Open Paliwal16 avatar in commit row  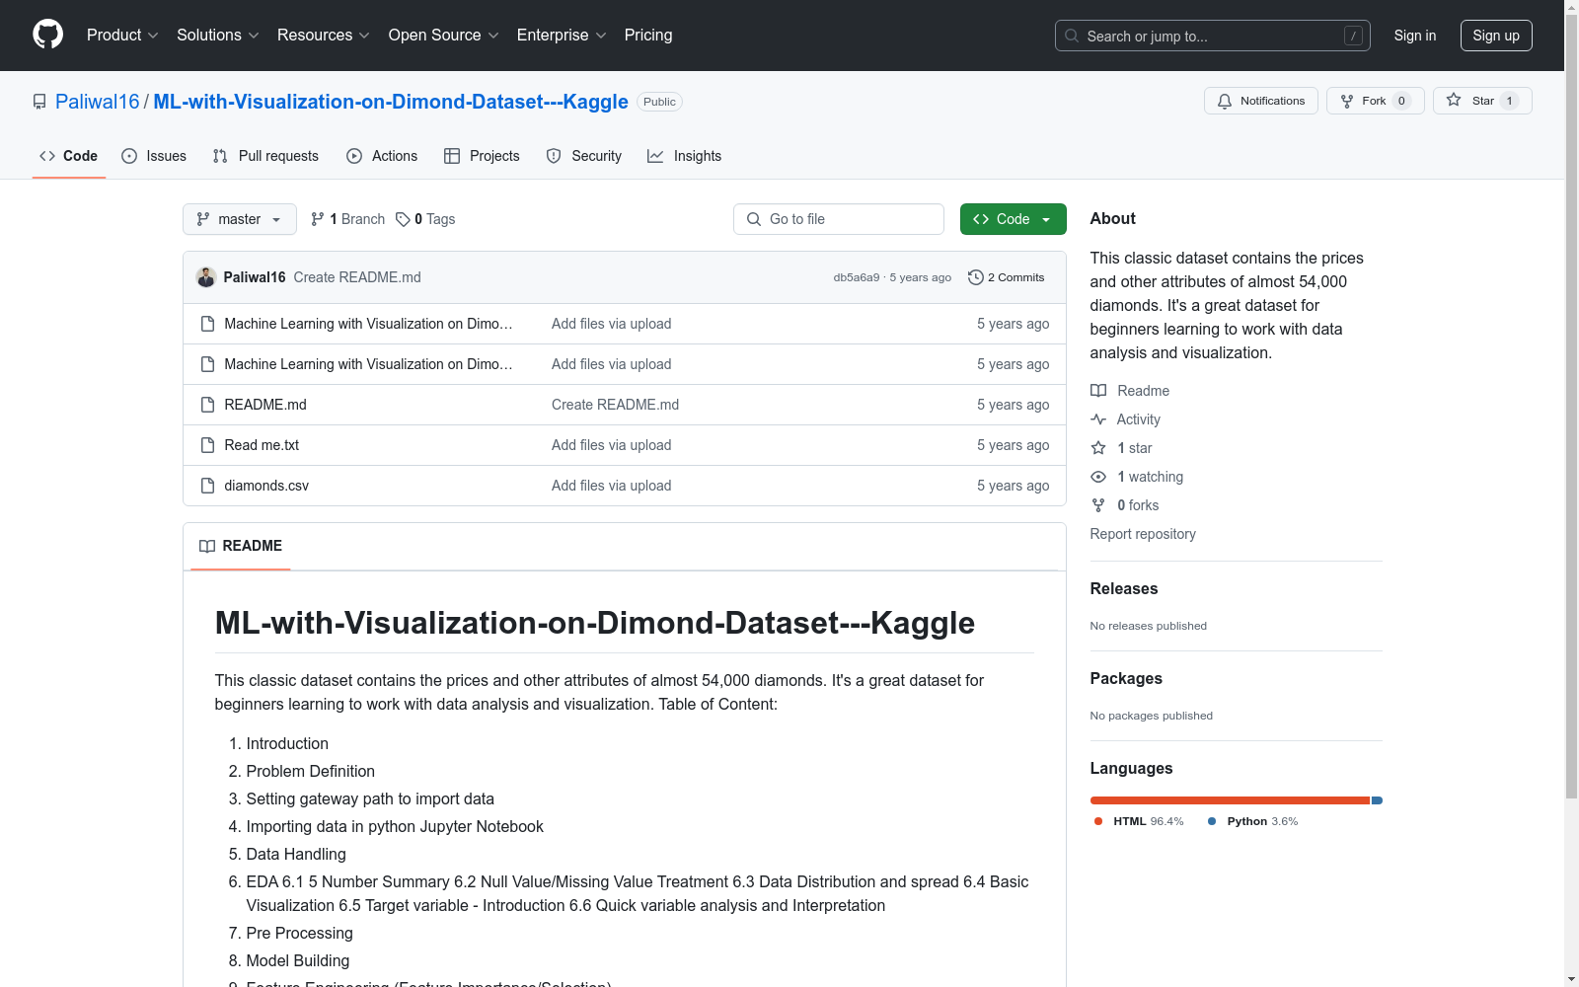click(206, 277)
